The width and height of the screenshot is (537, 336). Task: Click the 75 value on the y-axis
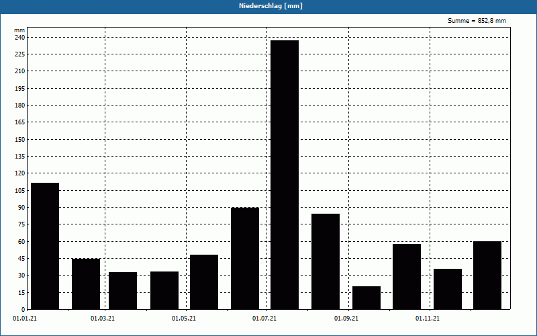pos(21,224)
